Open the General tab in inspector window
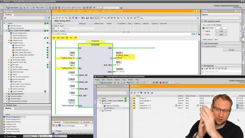Screen dimensions: 245x138 57,122
